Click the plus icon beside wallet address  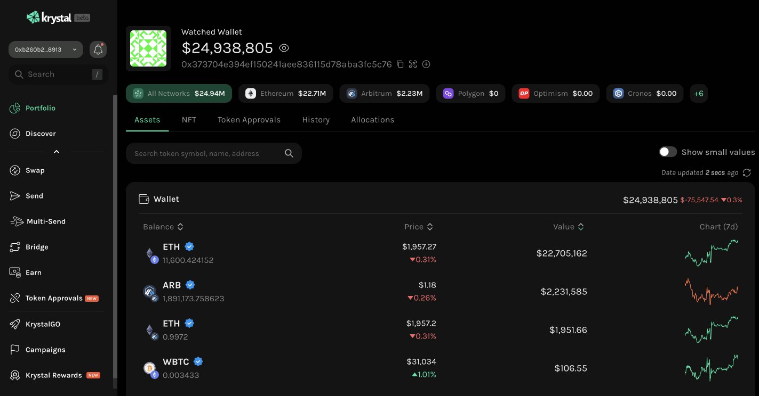pyautogui.click(x=426, y=64)
